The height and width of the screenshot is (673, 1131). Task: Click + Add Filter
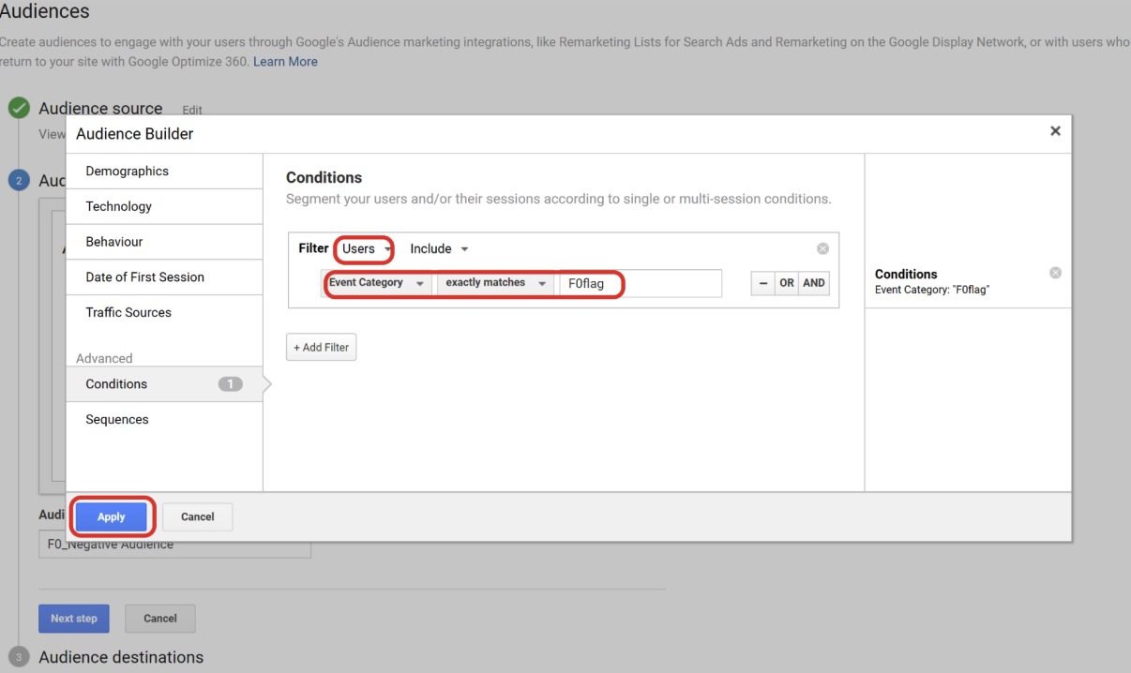coord(321,347)
